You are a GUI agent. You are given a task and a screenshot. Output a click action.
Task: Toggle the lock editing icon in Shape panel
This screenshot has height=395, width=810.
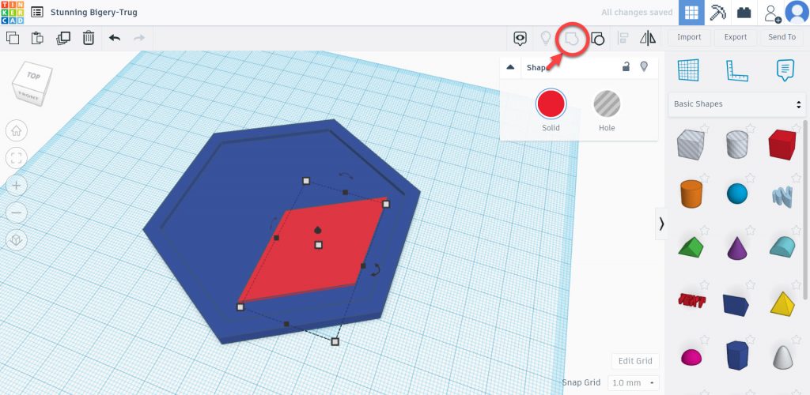tap(626, 67)
